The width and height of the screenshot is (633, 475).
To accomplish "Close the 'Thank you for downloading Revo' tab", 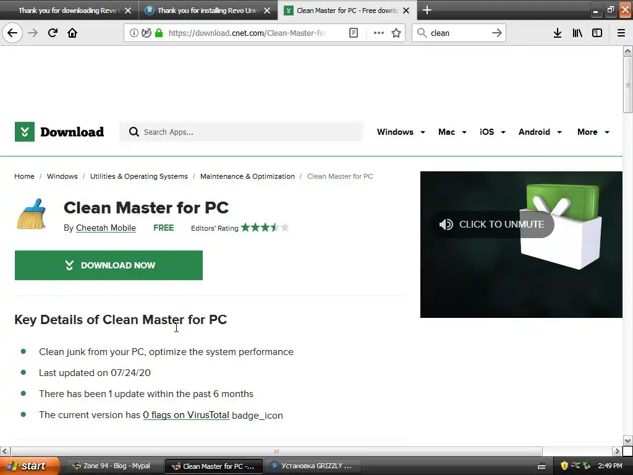I will [128, 11].
